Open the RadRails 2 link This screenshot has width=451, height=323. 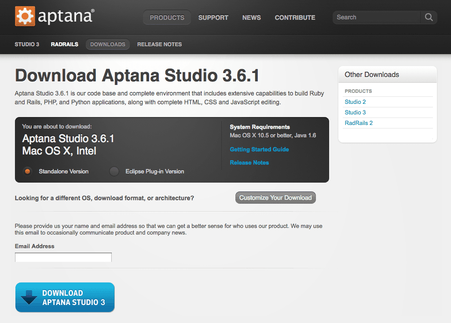pyautogui.click(x=359, y=123)
